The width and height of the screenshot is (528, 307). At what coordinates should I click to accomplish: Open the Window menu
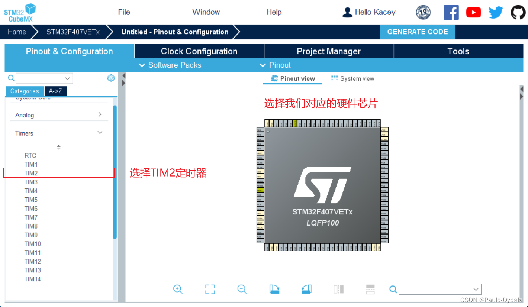click(x=206, y=12)
